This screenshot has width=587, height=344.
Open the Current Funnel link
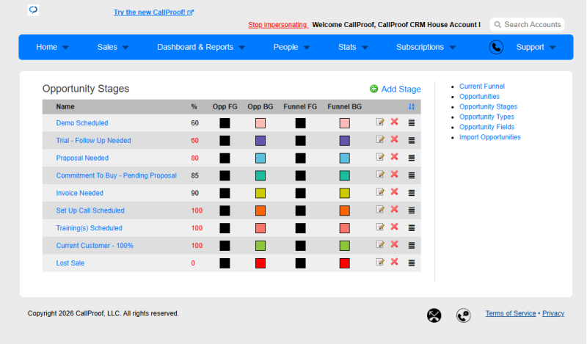(482, 87)
